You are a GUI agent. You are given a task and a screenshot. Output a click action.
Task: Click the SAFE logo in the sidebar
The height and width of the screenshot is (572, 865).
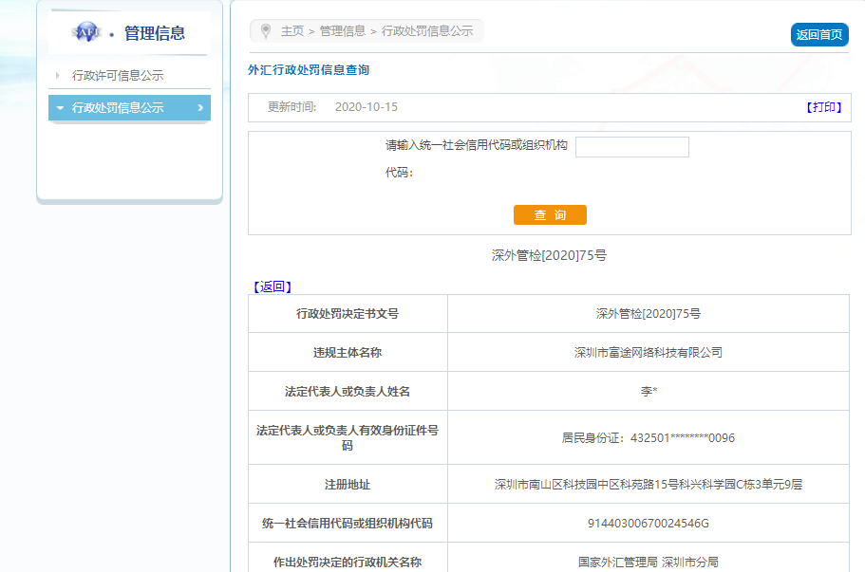click(x=85, y=33)
